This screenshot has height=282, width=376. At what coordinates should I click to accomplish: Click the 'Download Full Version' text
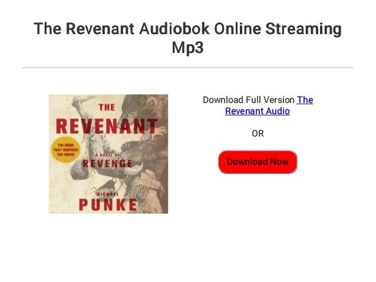[249, 100]
